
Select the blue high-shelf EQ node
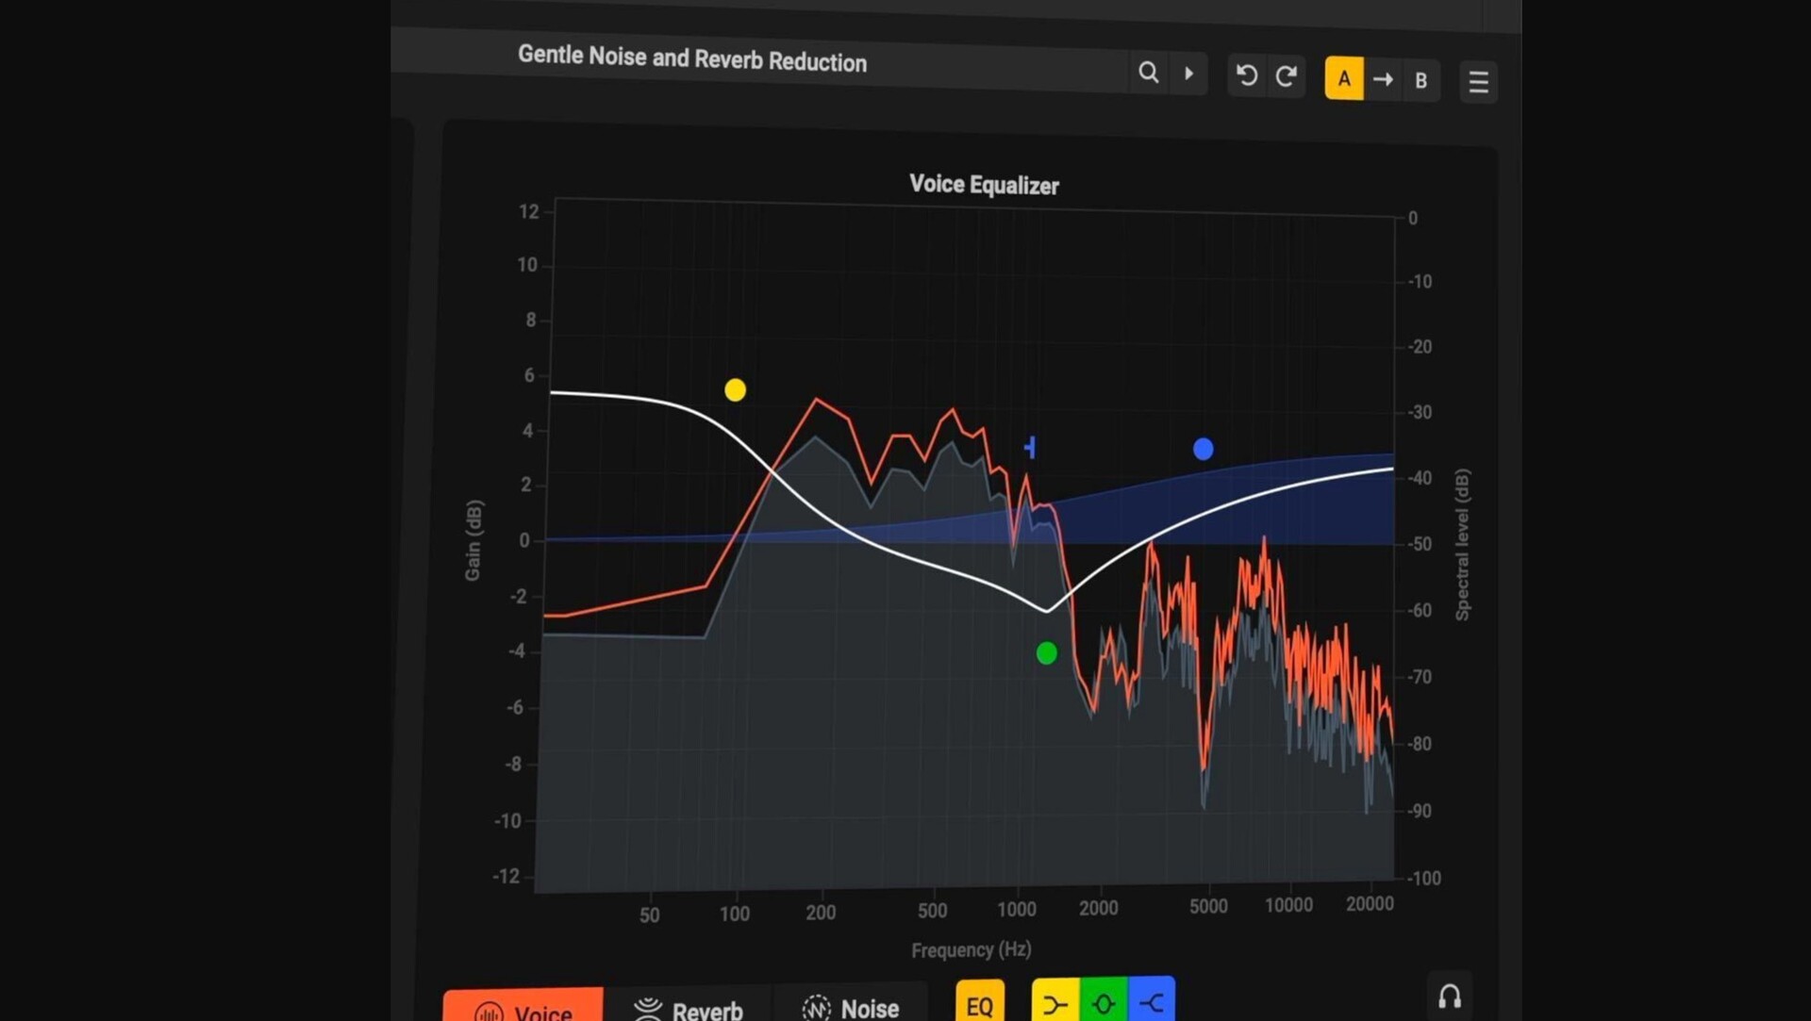tap(1203, 449)
